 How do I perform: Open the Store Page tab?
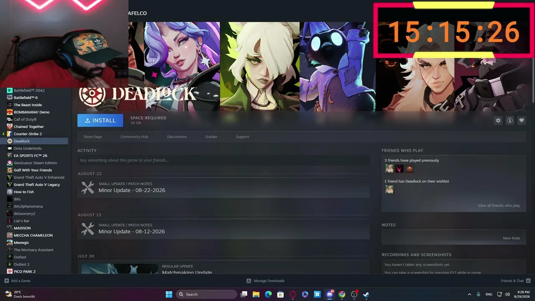pyautogui.click(x=92, y=137)
